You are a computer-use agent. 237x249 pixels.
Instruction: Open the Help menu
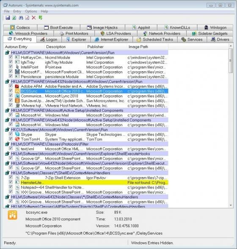pyautogui.click(x=44, y=11)
